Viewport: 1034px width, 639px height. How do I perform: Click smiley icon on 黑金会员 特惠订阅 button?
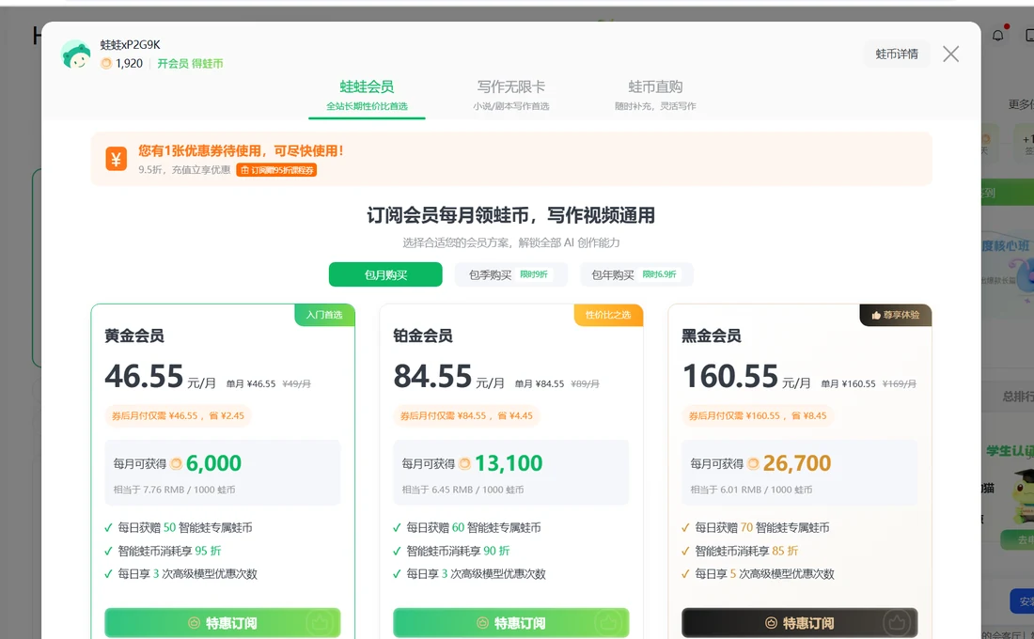pyautogui.click(x=771, y=622)
